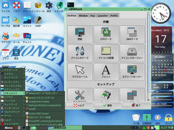Switch to the Window tab
Viewport: 174px width, 130px height.
(83, 16)
